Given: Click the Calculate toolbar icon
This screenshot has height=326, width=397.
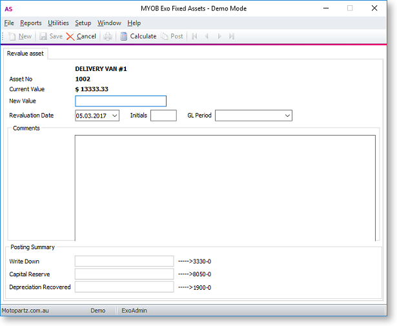Looking at the screenshot, I should [x=124, y=37].
